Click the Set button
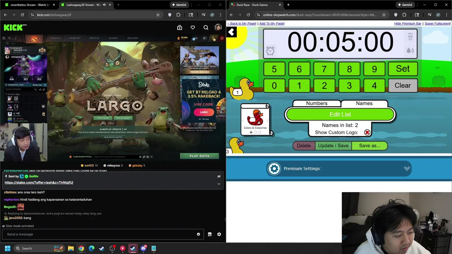 [403, 69]
